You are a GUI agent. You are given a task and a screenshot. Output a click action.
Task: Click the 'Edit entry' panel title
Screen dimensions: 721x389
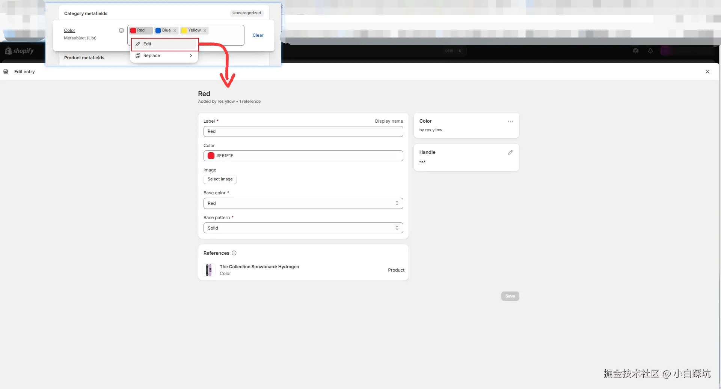coord(24,72)
